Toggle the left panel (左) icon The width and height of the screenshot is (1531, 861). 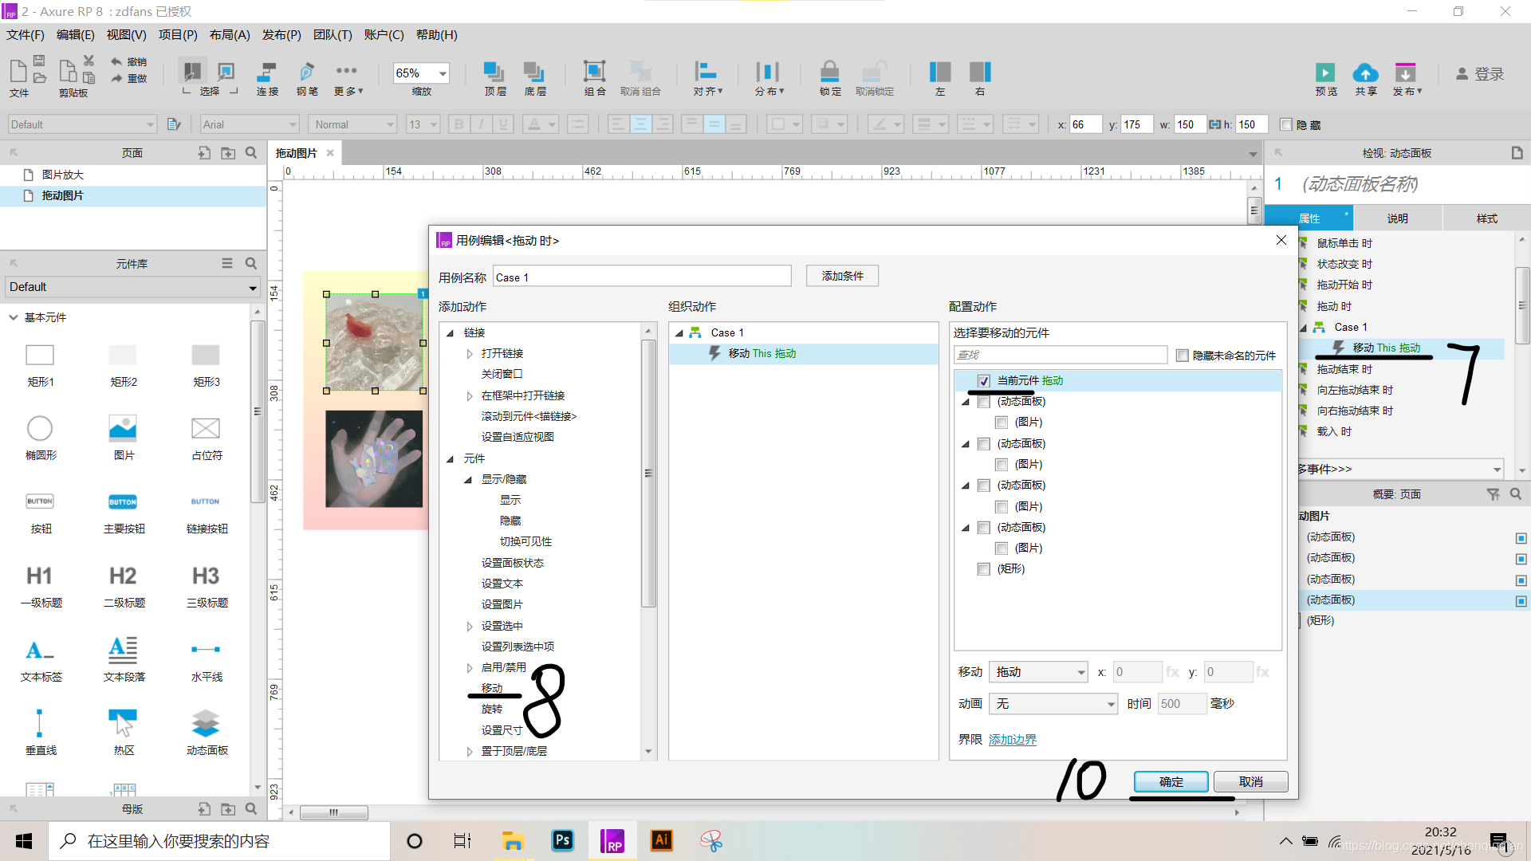tap(940, 72)
